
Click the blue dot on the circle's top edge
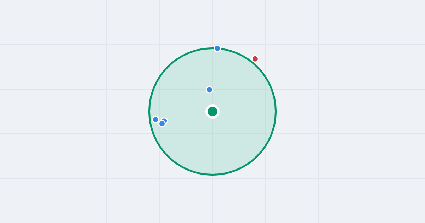pyautogui.click(x=217, y=48)
